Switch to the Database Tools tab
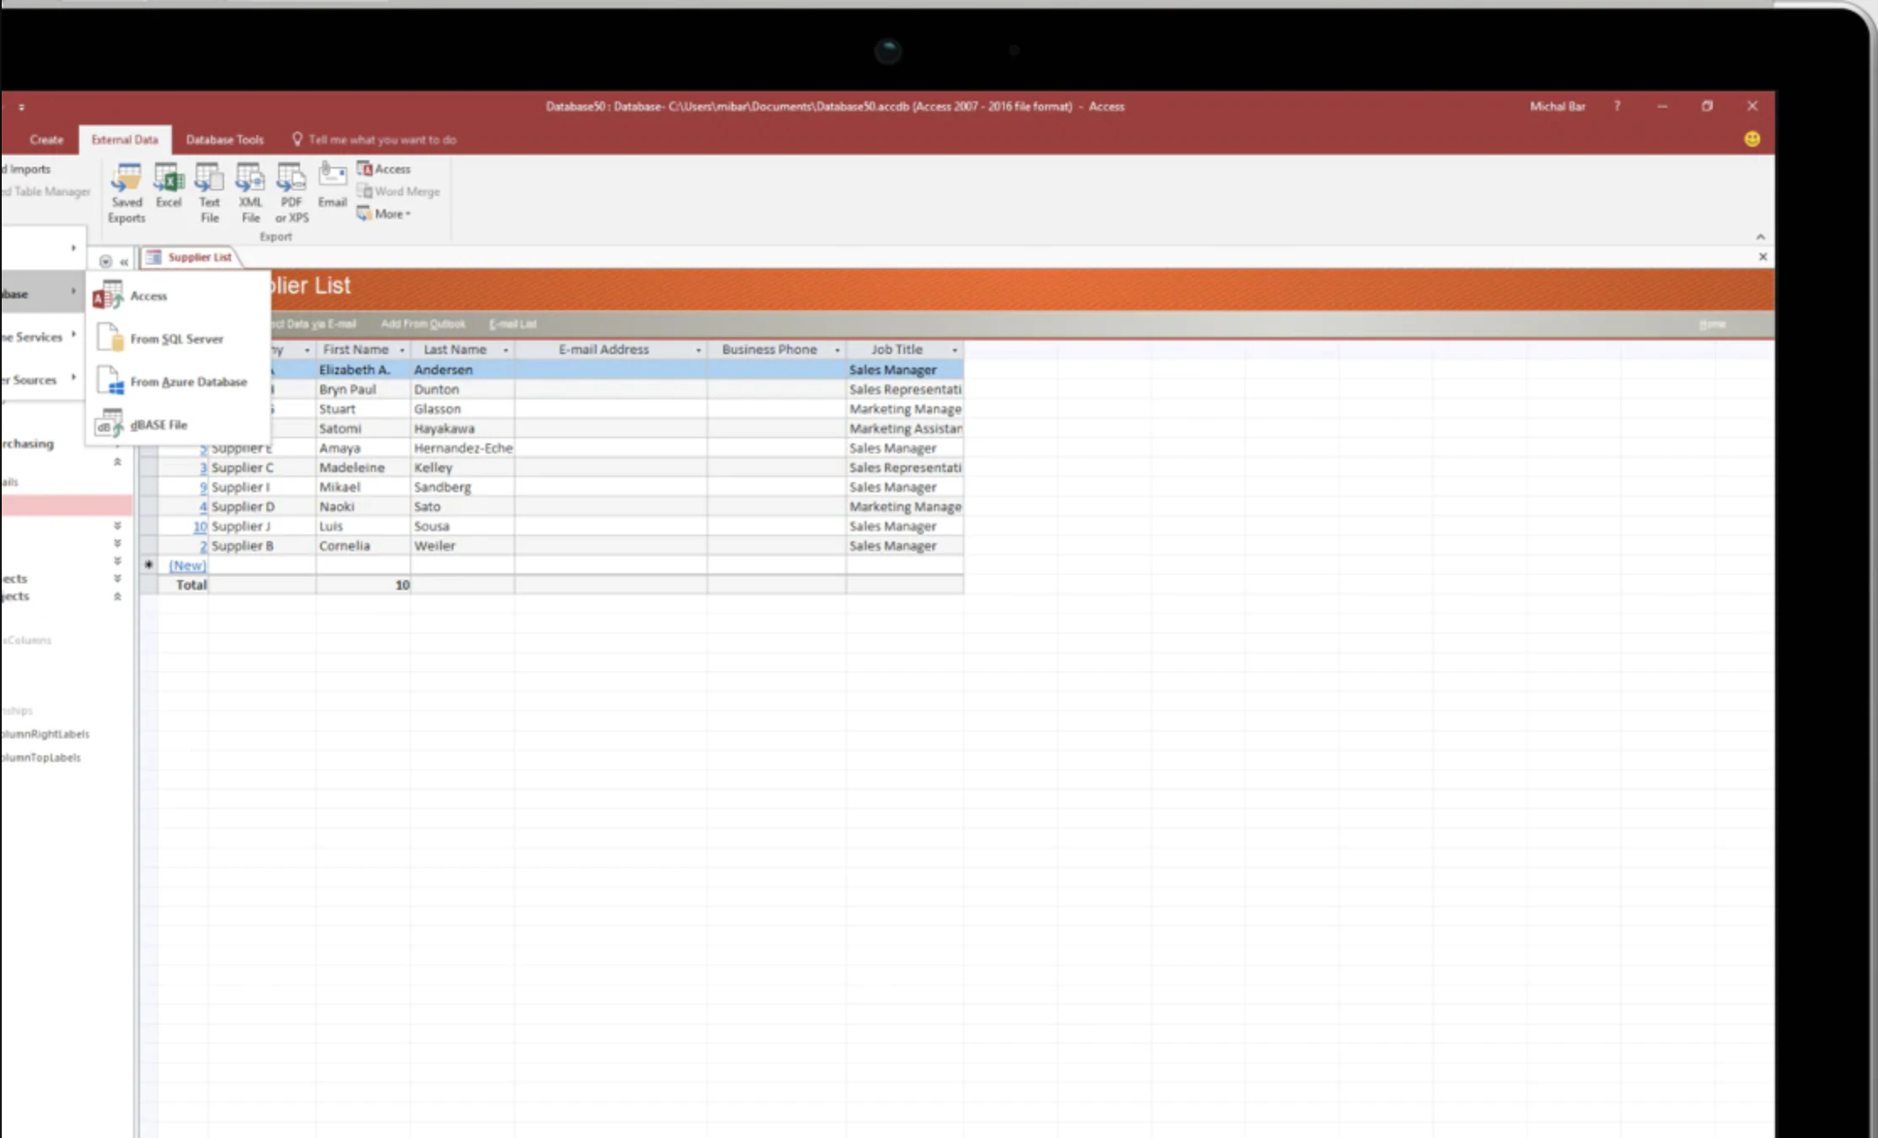 (x=224, y=139)
